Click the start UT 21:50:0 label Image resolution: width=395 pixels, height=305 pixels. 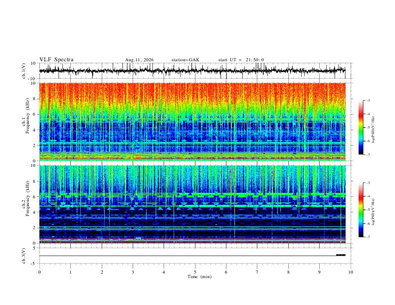(241, 60)
